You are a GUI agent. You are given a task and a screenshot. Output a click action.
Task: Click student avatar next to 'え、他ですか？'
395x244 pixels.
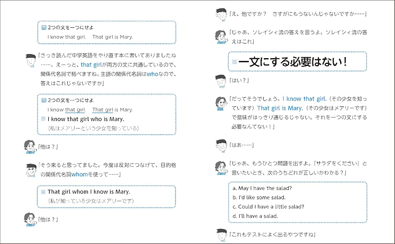221,15
